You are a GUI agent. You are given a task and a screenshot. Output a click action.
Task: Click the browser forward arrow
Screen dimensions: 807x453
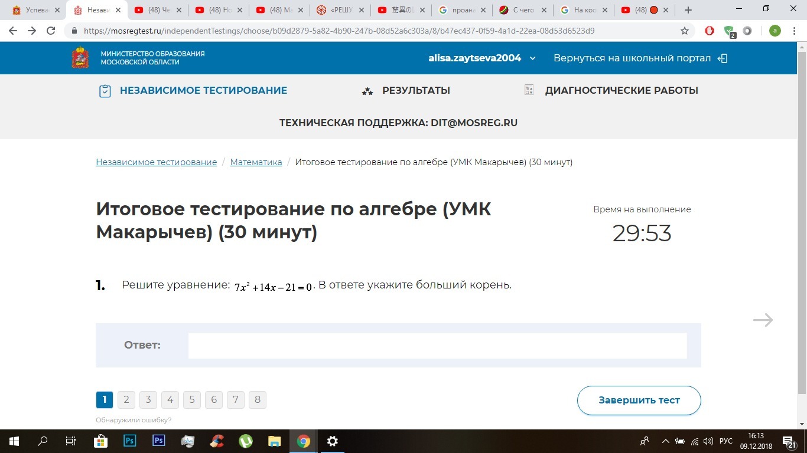32,31
